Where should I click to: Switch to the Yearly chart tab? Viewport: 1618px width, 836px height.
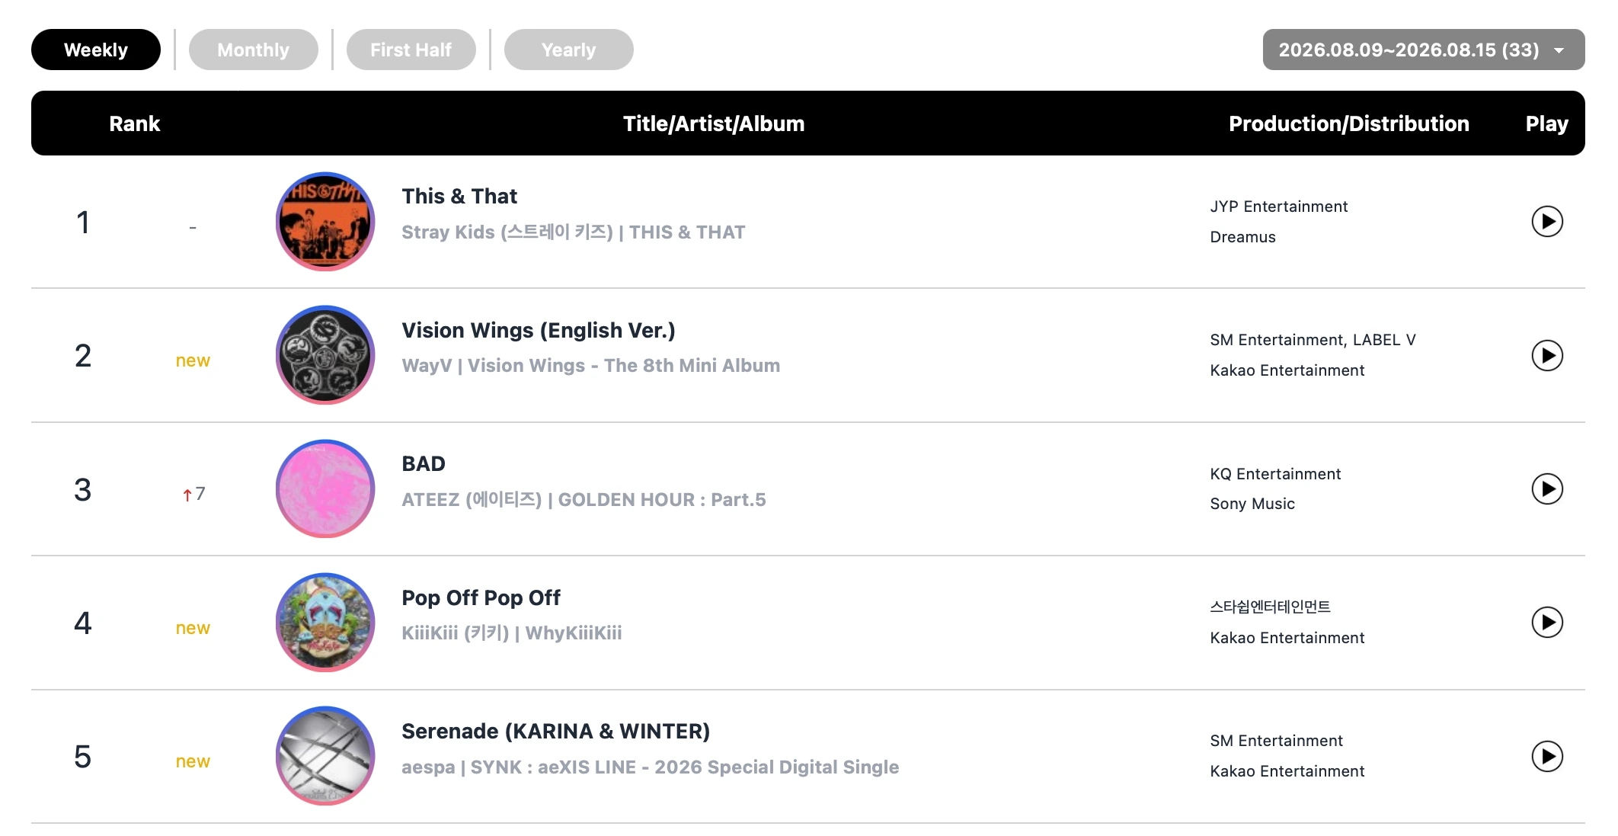click(x=569, y=50)
